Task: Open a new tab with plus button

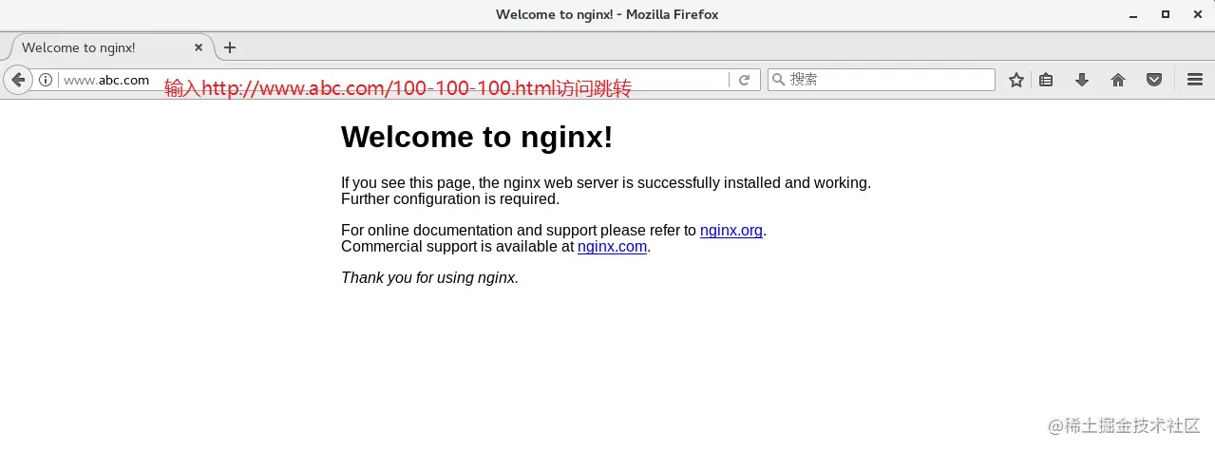Action: tap(230, 47)
